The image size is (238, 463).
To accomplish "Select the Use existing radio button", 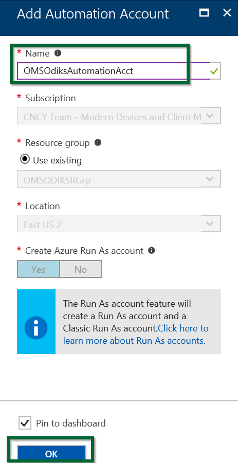I will click(25, 159).
